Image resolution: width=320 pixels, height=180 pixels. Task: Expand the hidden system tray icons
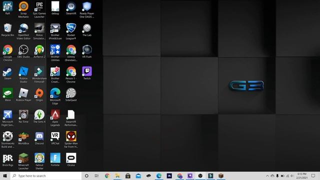click(267, 175)
